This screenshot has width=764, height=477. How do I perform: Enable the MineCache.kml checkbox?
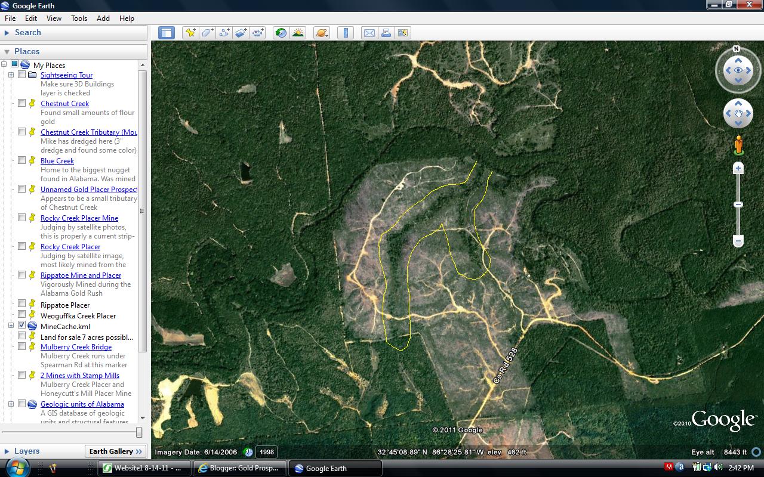point(22,325)
